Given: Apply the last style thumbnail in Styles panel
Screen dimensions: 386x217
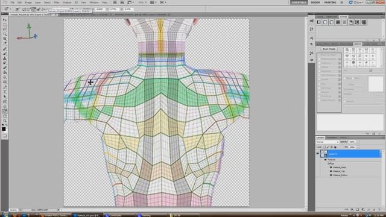Looking at the screenshot, I should (x=364, y=22).
